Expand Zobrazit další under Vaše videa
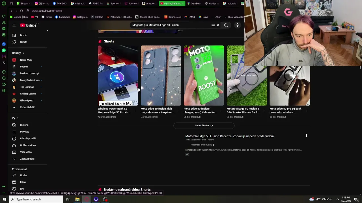Image resolution: width=362 pixels, height=203 pixels. tap(27, 159)
